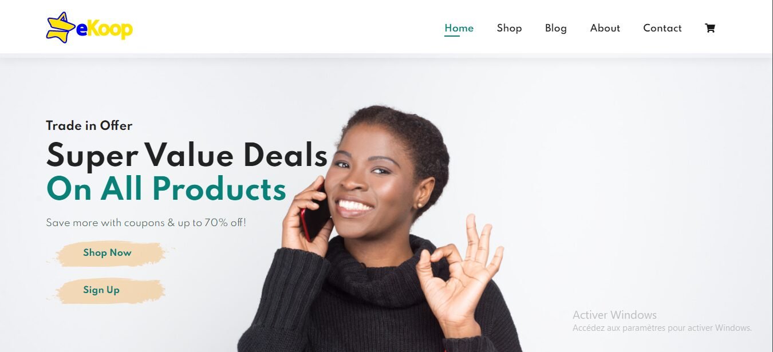Go to the Home nav item

tap(459, 28)
